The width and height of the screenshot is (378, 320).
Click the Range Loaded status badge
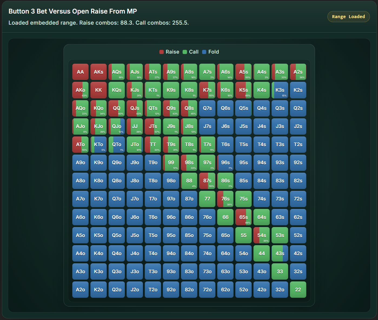349,17
